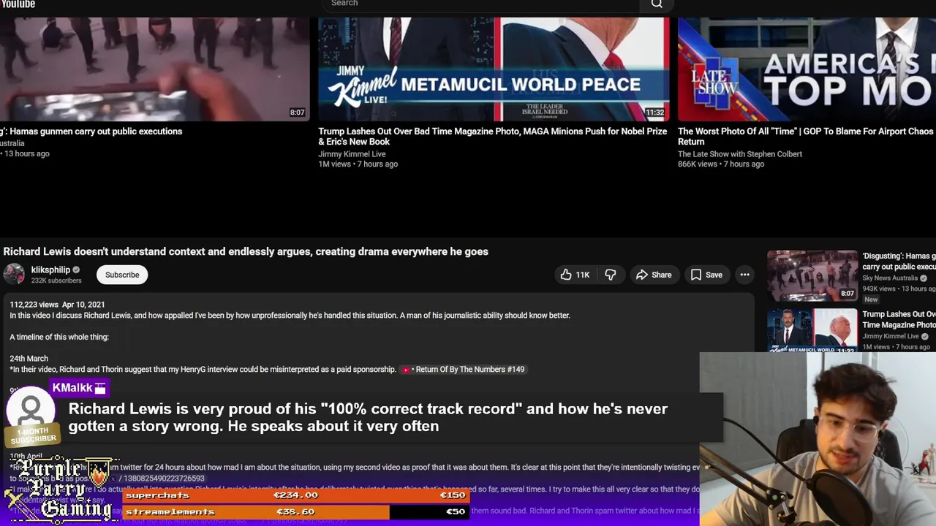Open sidebar 'Disgusting': Hamas gunmen video title
The width and height of the screenshot is (936, 526).
[899, 262]
